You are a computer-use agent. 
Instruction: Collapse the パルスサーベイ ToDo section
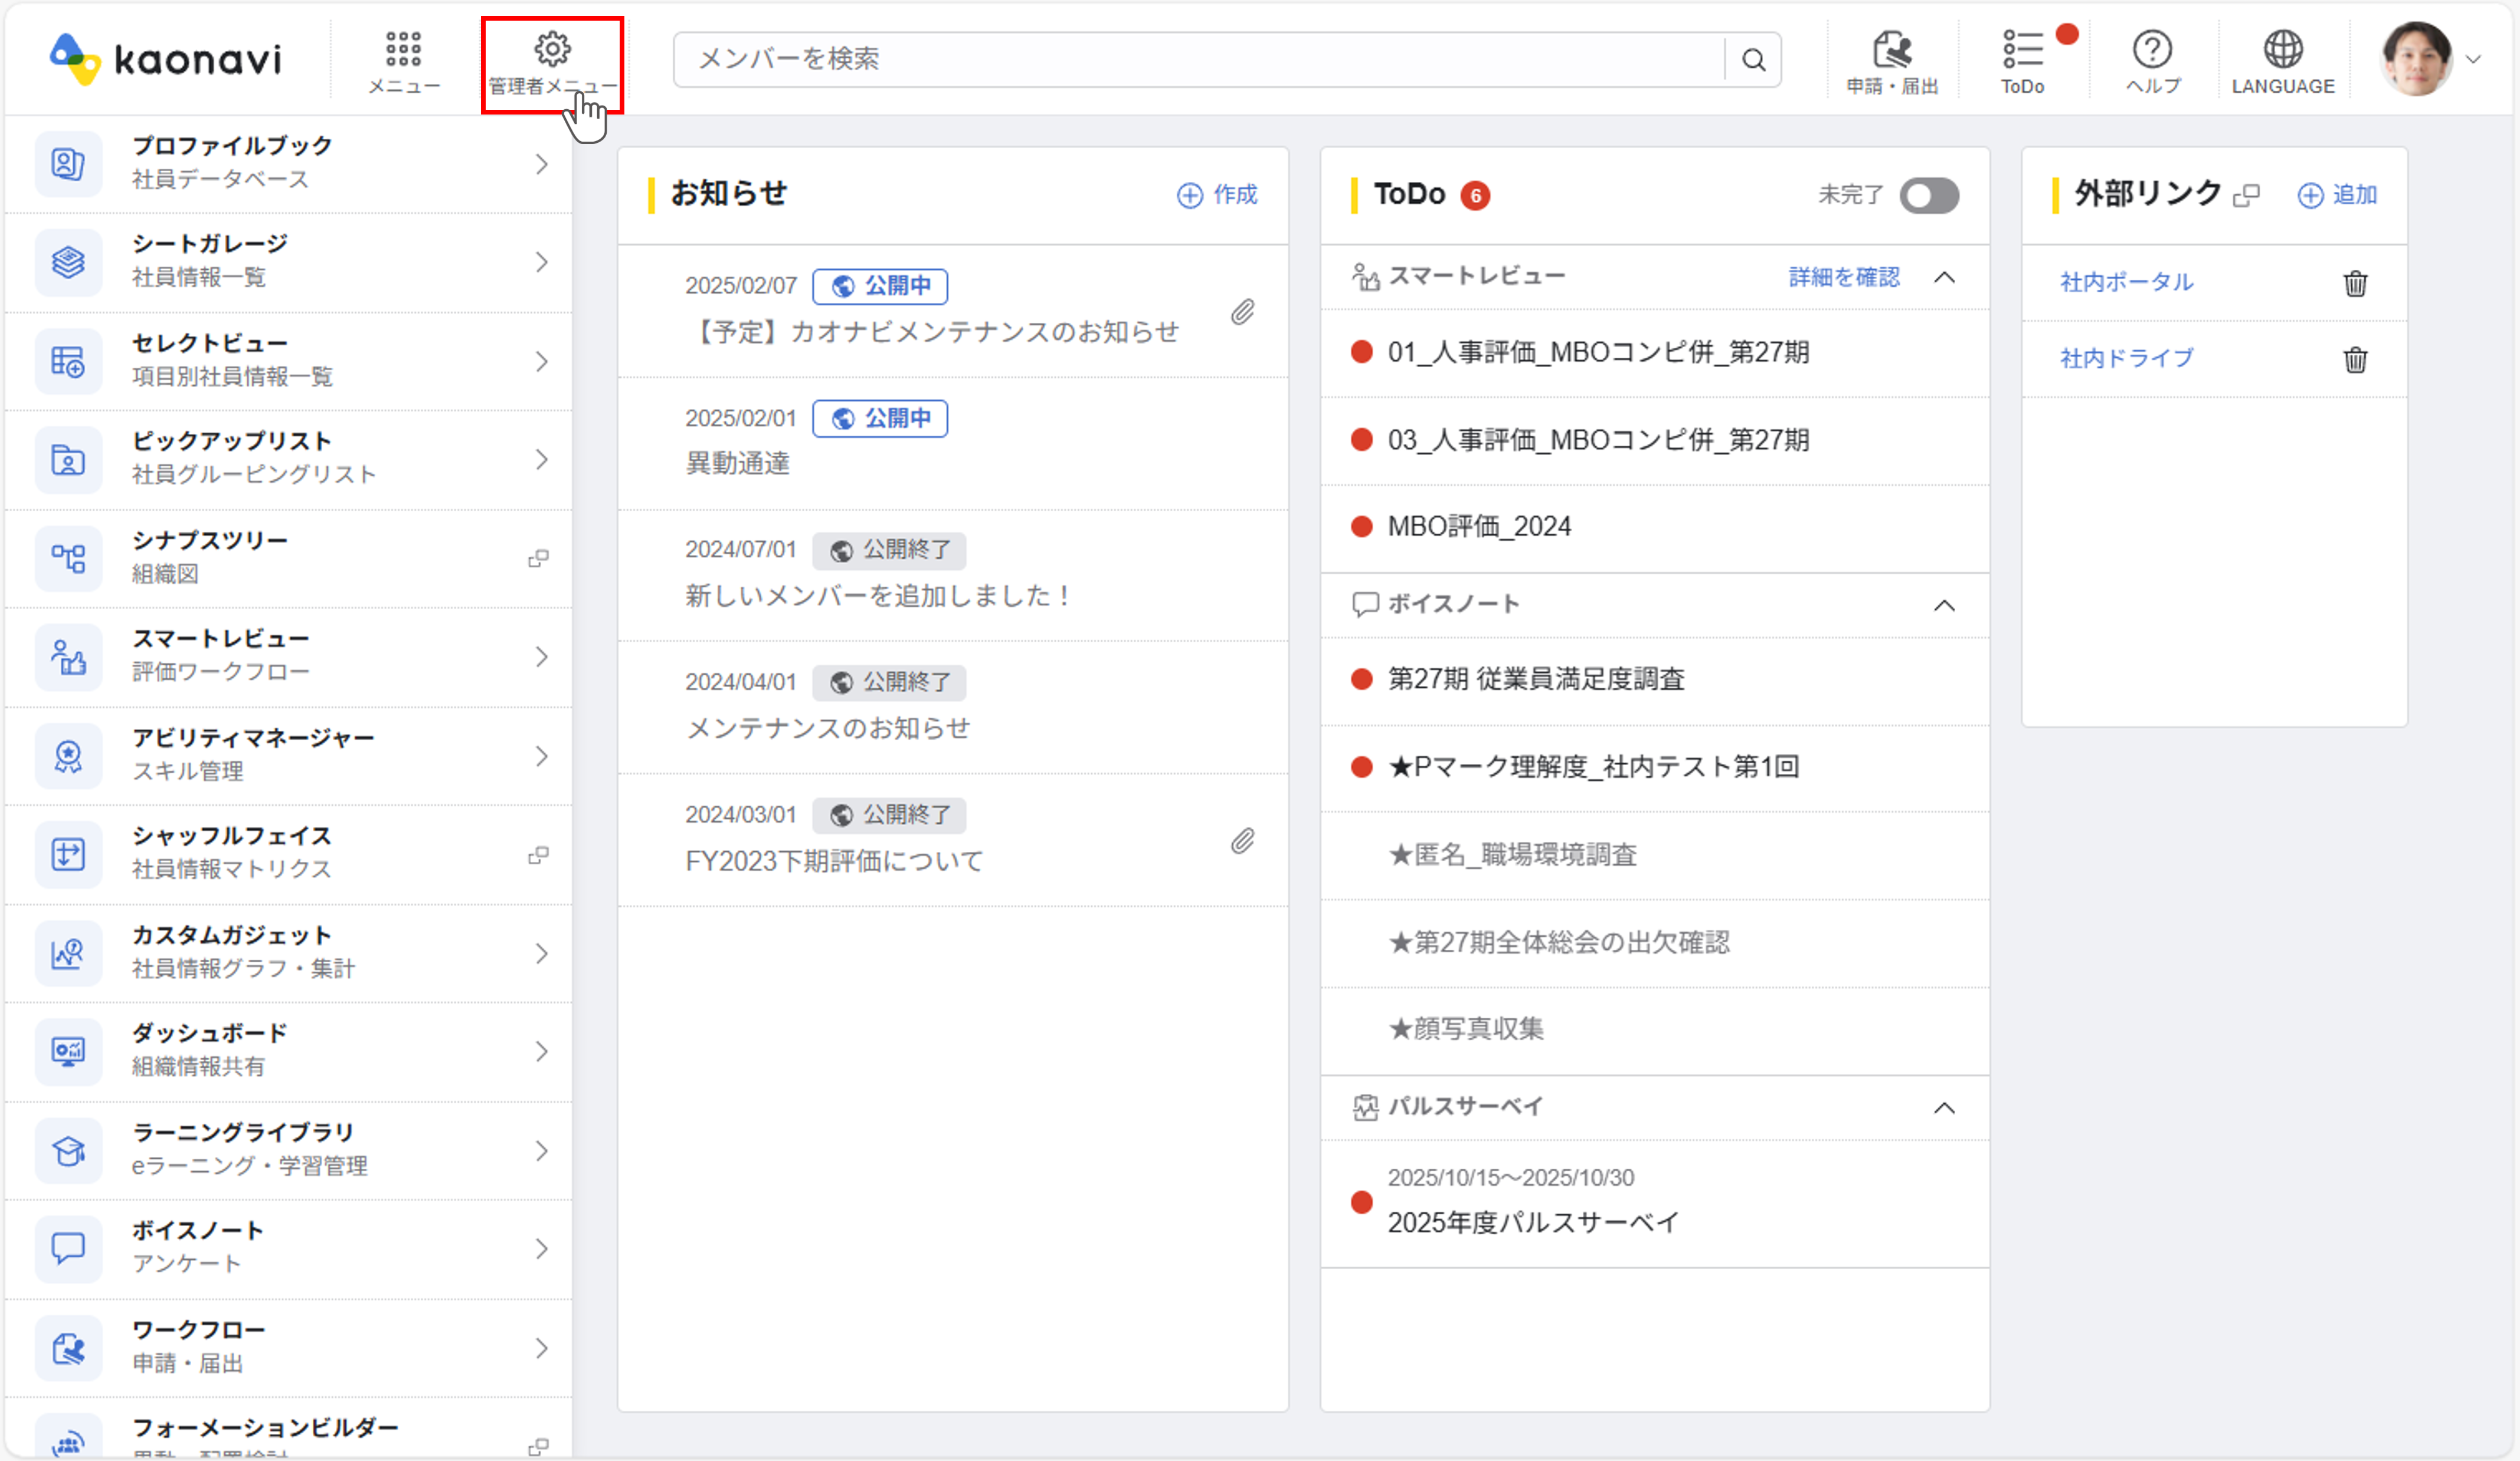[x=1944, y=1108]
